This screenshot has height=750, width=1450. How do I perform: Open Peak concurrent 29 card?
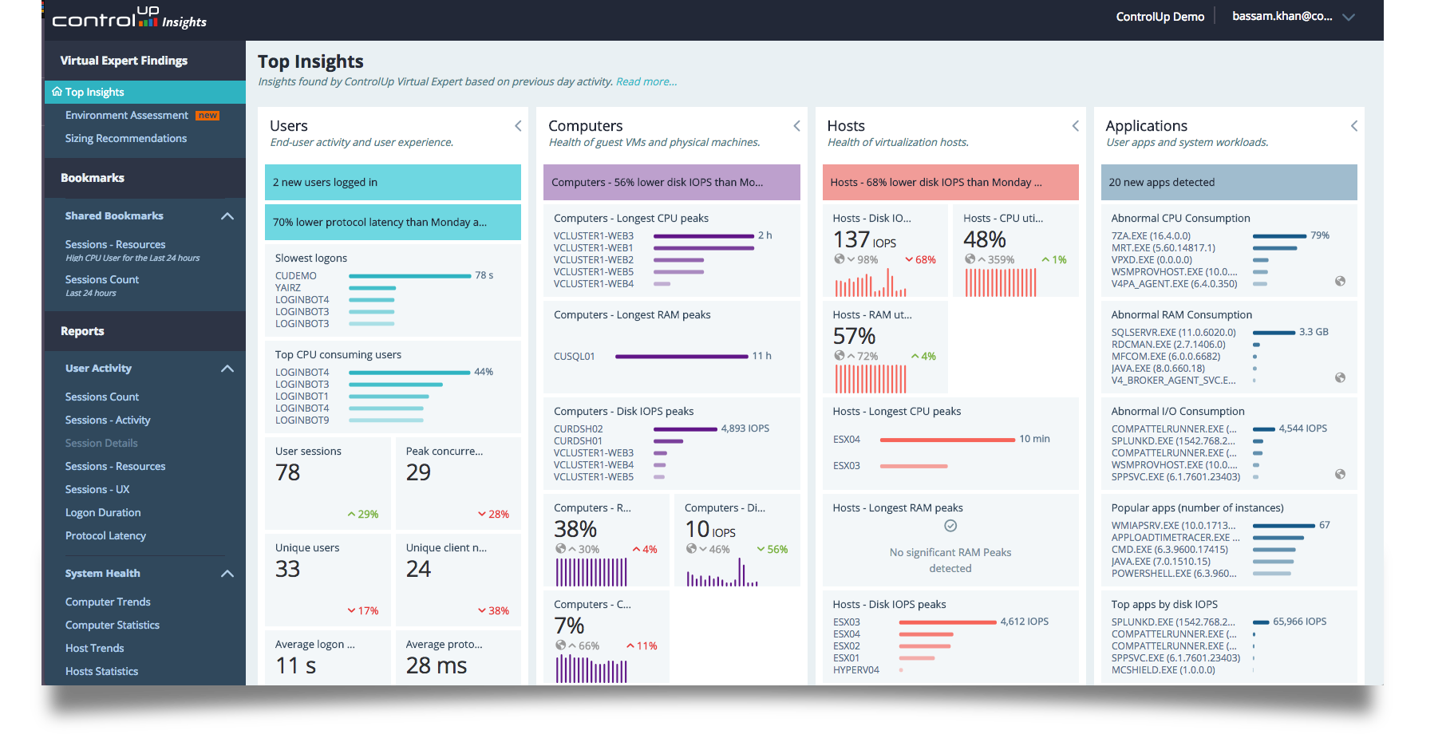point(458,484)
